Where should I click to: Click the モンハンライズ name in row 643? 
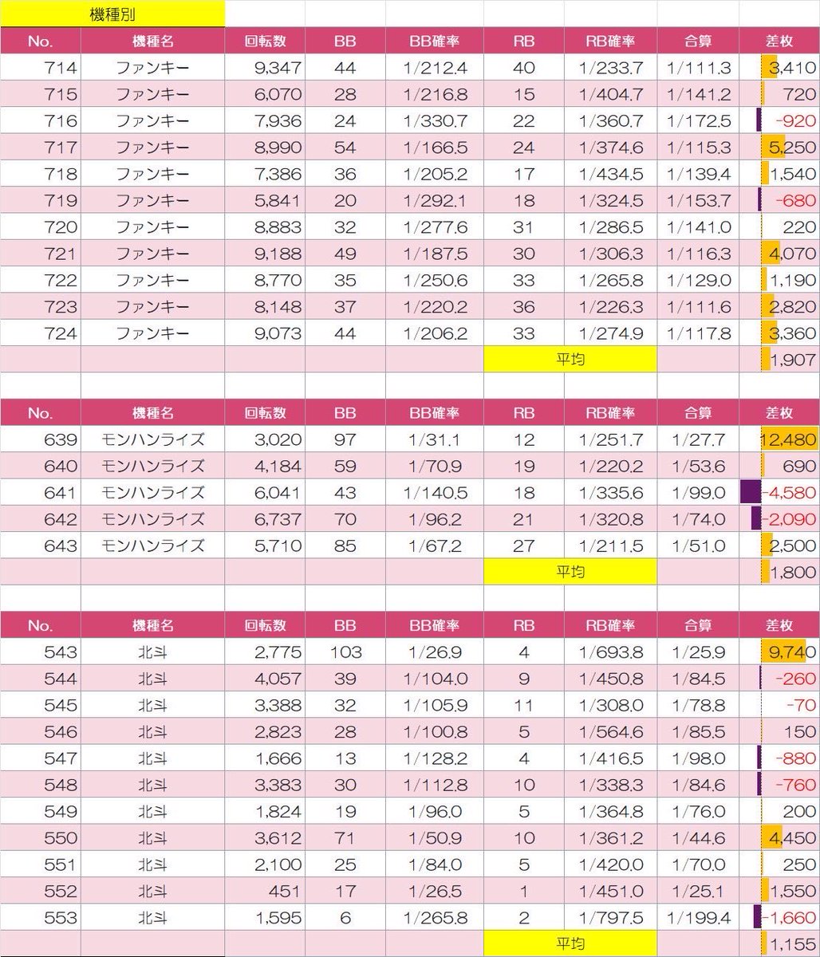[x=152, y=545]
